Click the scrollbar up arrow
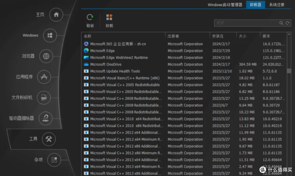 coord(289,34)
